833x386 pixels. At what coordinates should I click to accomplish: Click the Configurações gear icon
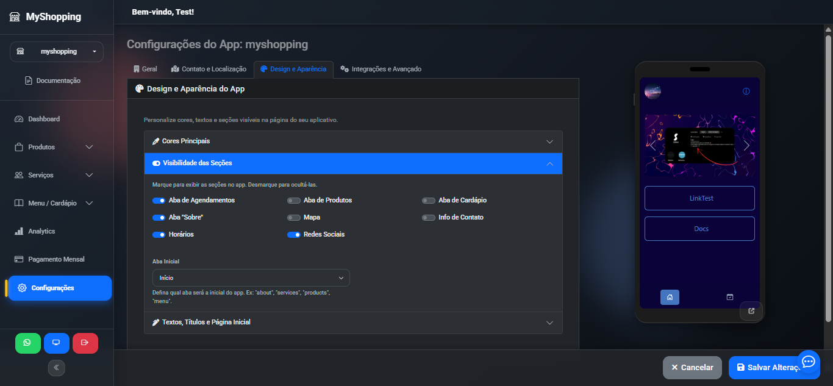point(22,288)
